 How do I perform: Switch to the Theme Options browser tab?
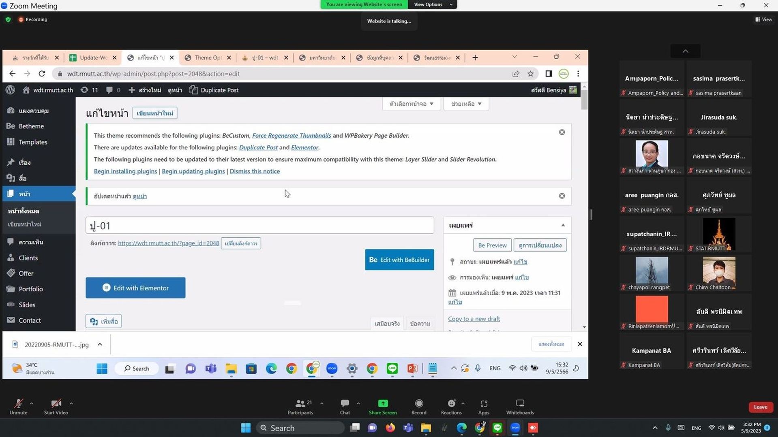tap(208, 58)
